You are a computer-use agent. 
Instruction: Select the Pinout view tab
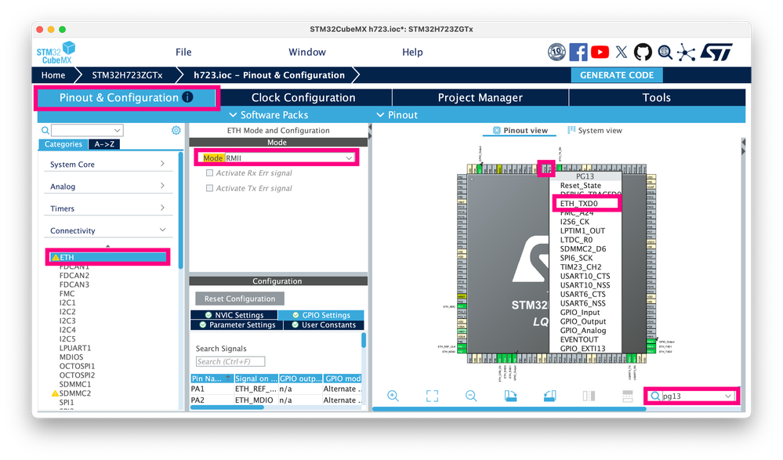tap(520, 130)
